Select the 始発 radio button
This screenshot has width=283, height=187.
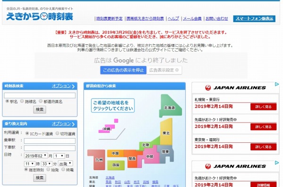(48, 169)
